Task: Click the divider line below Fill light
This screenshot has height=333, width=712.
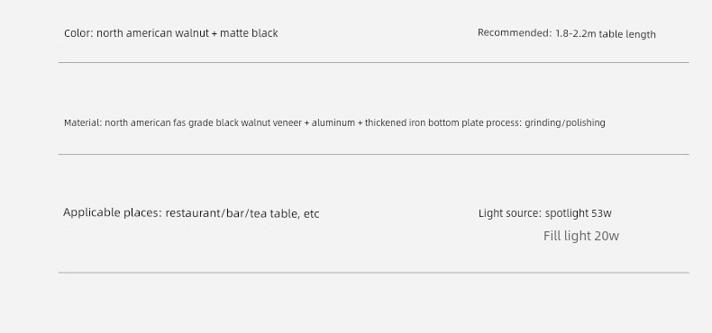Action: [374, 273]
